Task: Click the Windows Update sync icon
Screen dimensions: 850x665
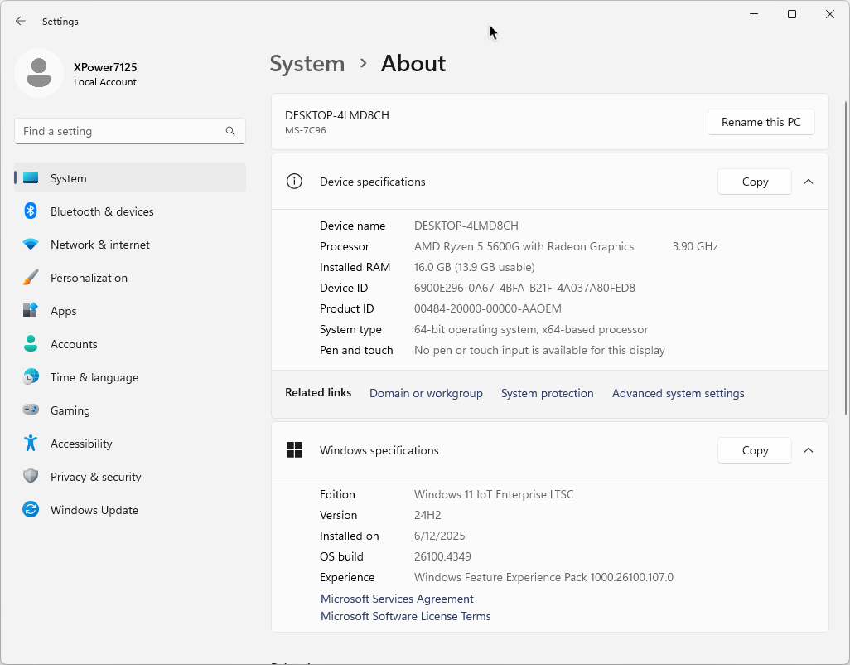Action: (x=31, y=510)
